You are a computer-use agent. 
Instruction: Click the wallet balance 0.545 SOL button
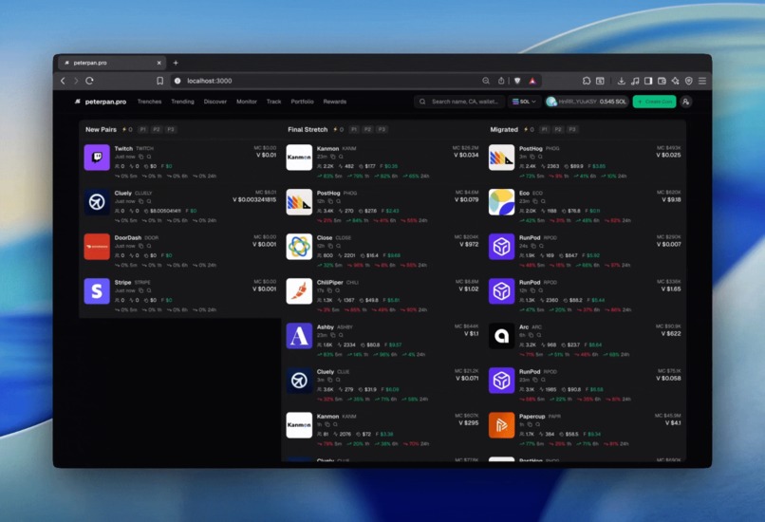586,102
